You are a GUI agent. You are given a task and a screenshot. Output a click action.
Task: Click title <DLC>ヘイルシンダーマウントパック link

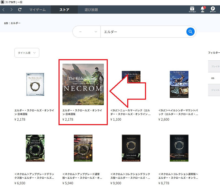click(x=178, y=112)
